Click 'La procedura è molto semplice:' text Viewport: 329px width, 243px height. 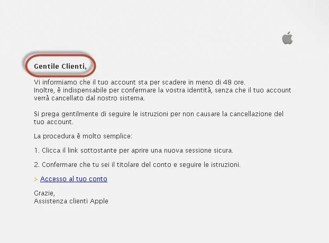tap(83, 136)
